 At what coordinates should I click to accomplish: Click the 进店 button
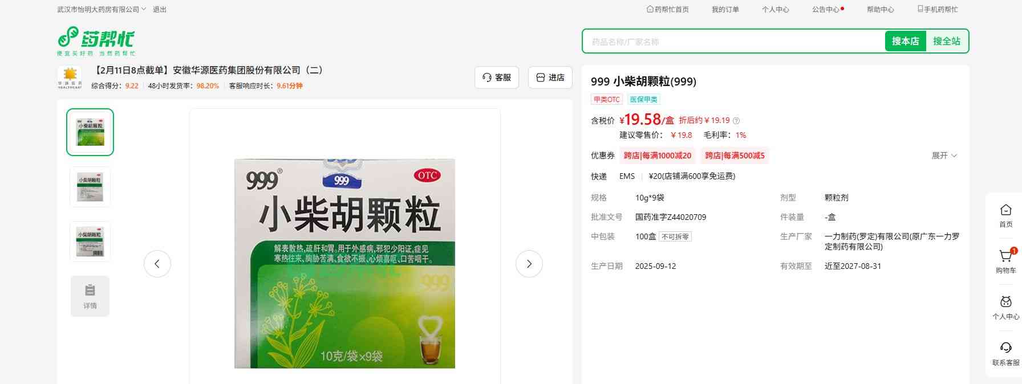click(x=550, y=77)
